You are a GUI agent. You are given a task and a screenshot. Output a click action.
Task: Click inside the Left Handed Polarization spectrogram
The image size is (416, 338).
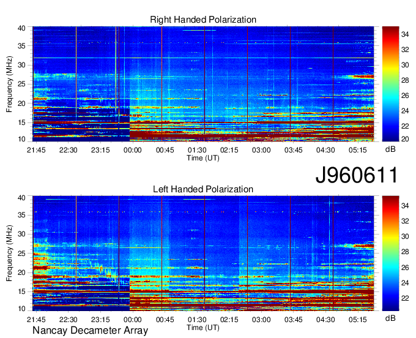pos(203,254)
